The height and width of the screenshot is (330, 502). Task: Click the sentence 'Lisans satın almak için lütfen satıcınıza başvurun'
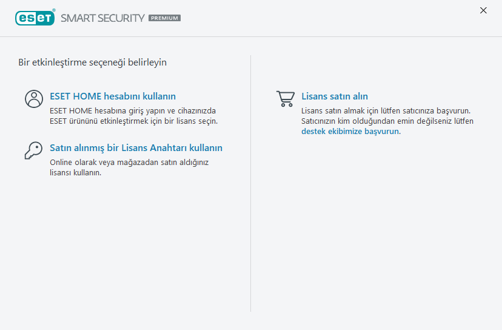pos(386,111)
